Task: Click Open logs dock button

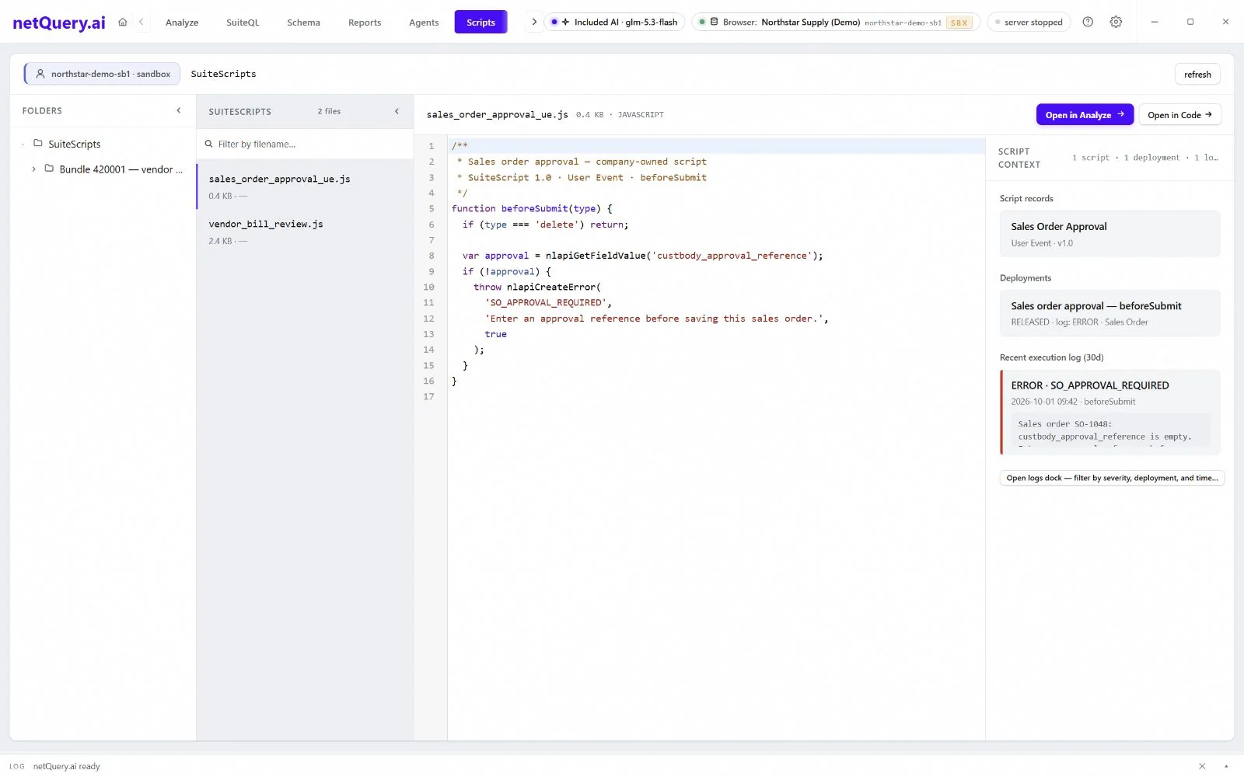Action: point(1112,478)
